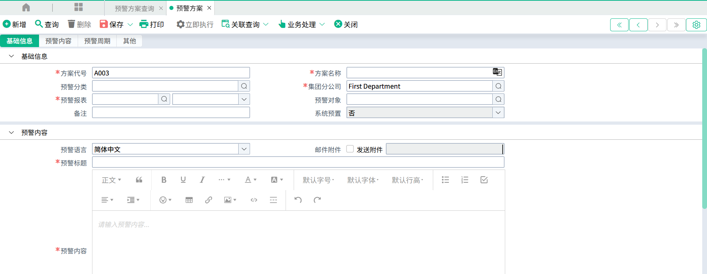Click the Bold formatting icon
This screenshot has width=707, height=274.
click(x=164, y=180)
